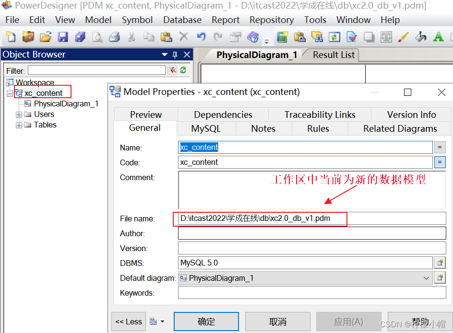Switch to the MySQL tab
The height and width of the screenshot is (333, 453).
(206, 128)
